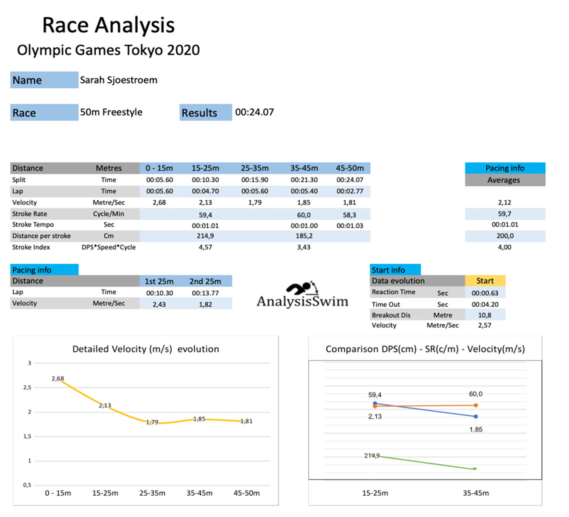Click the 2nd 25m lap time 00:13.77
Image resolution: width=569 pixels, height=517 pixels.
(205, 293)
